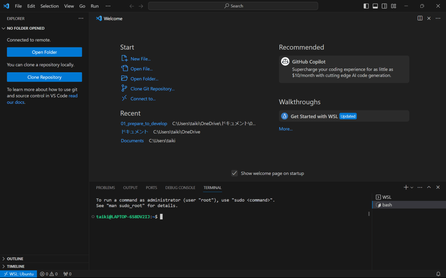The image size is (446, 278).
Task: Expand the Timeline section
Action: pos(45,266)
